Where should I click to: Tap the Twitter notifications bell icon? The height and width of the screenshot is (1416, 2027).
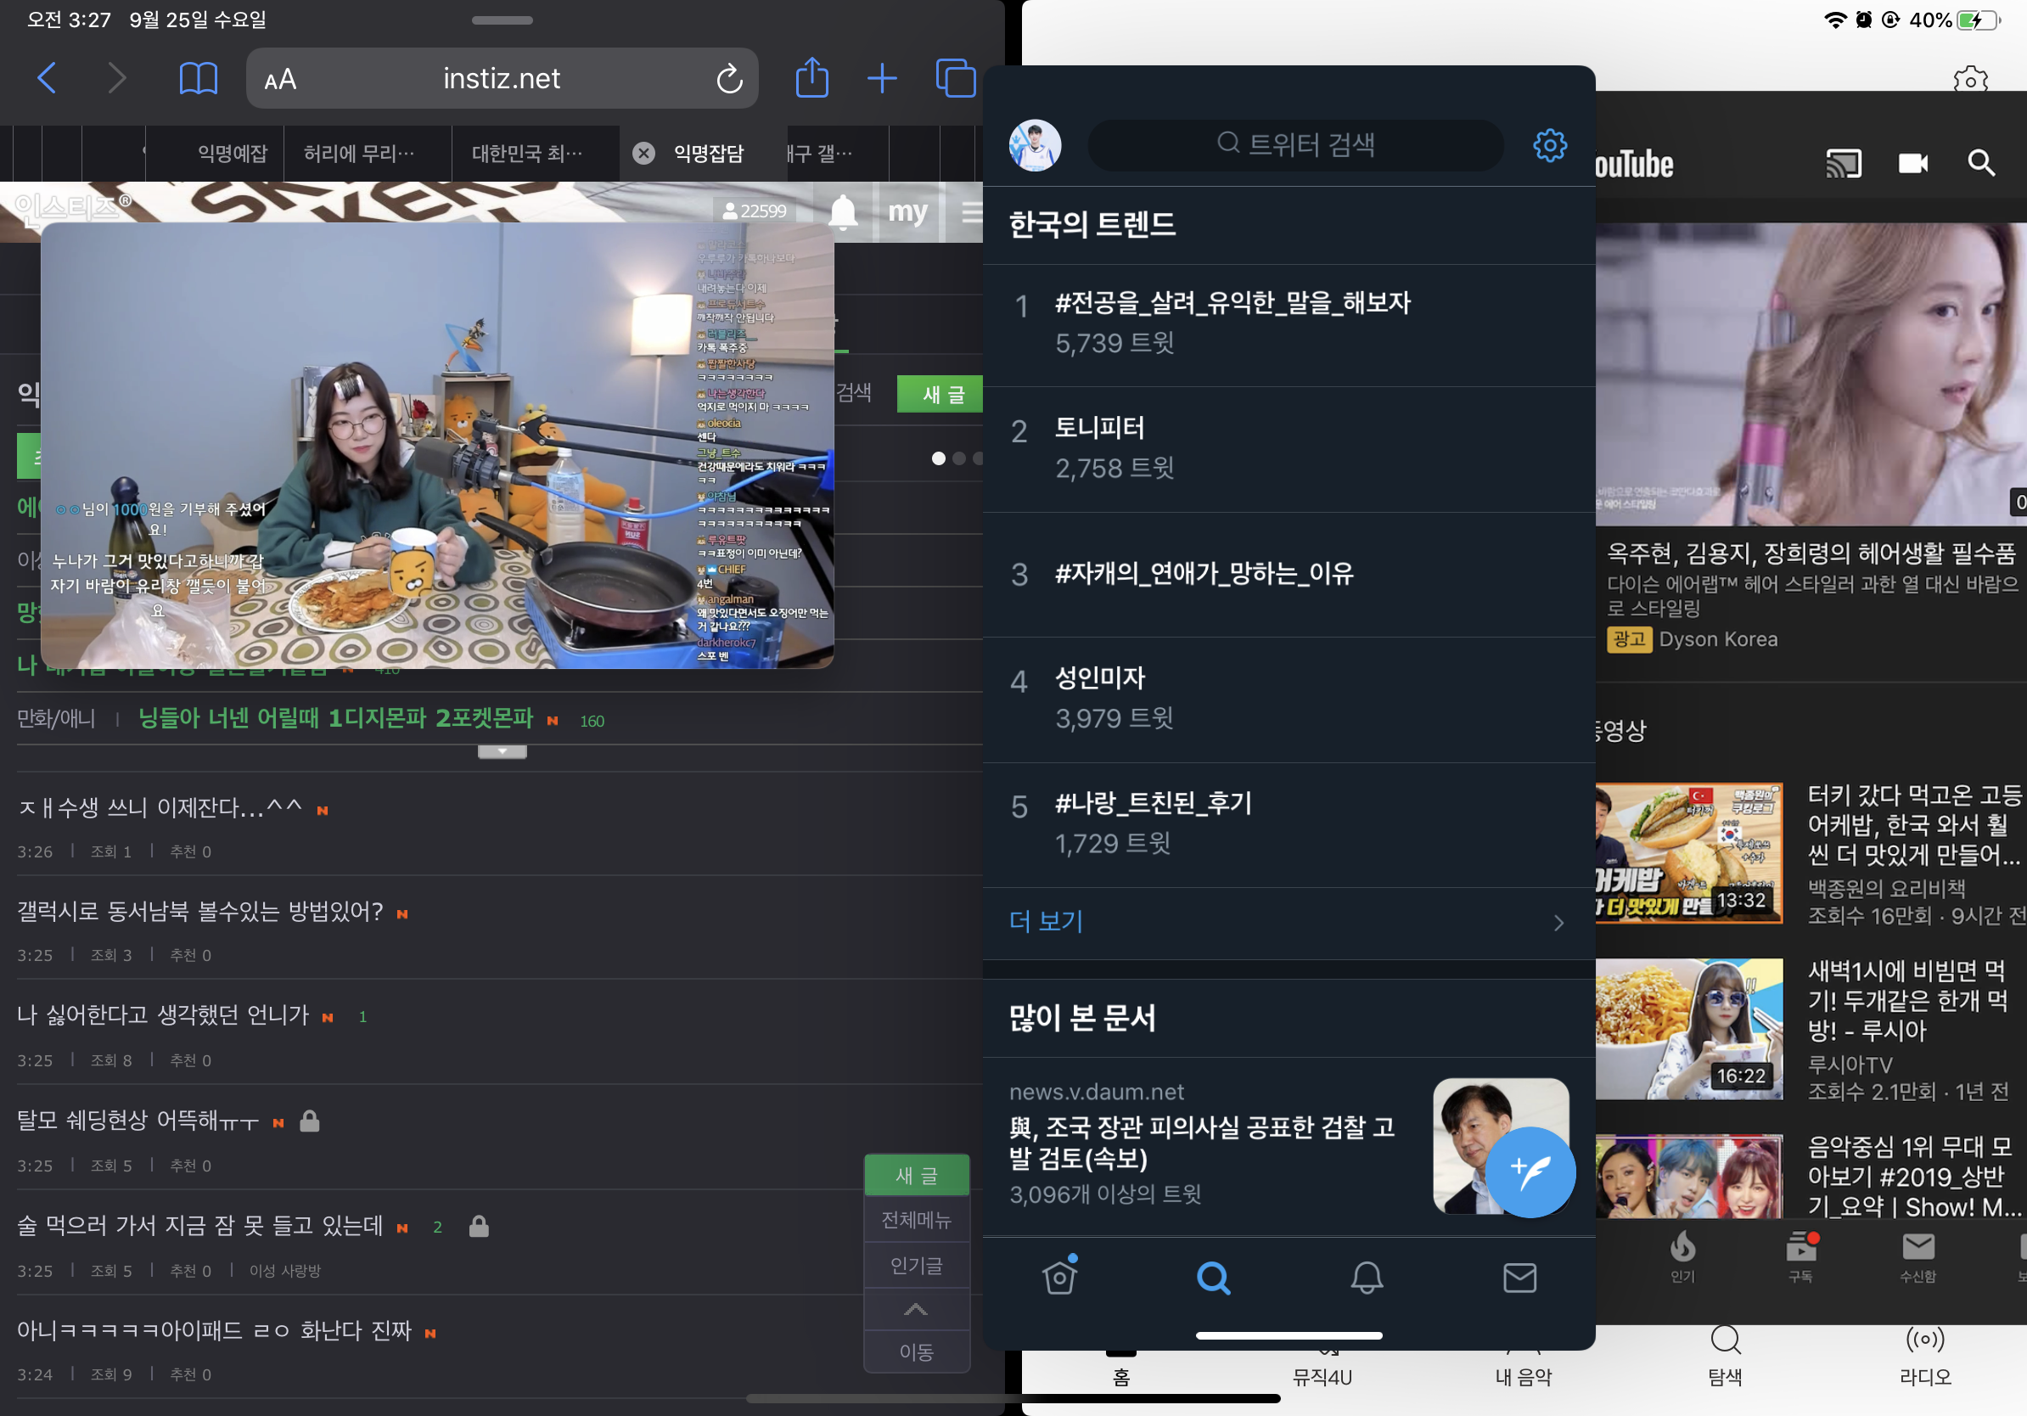pyautogui.click(x=1367, y=1277)
